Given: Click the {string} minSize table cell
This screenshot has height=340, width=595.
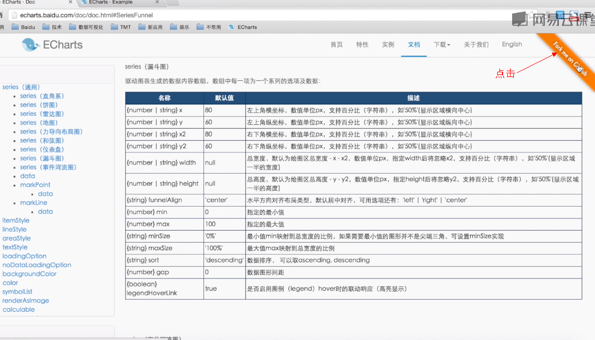Looking at the screenshot, I should 164,236.
